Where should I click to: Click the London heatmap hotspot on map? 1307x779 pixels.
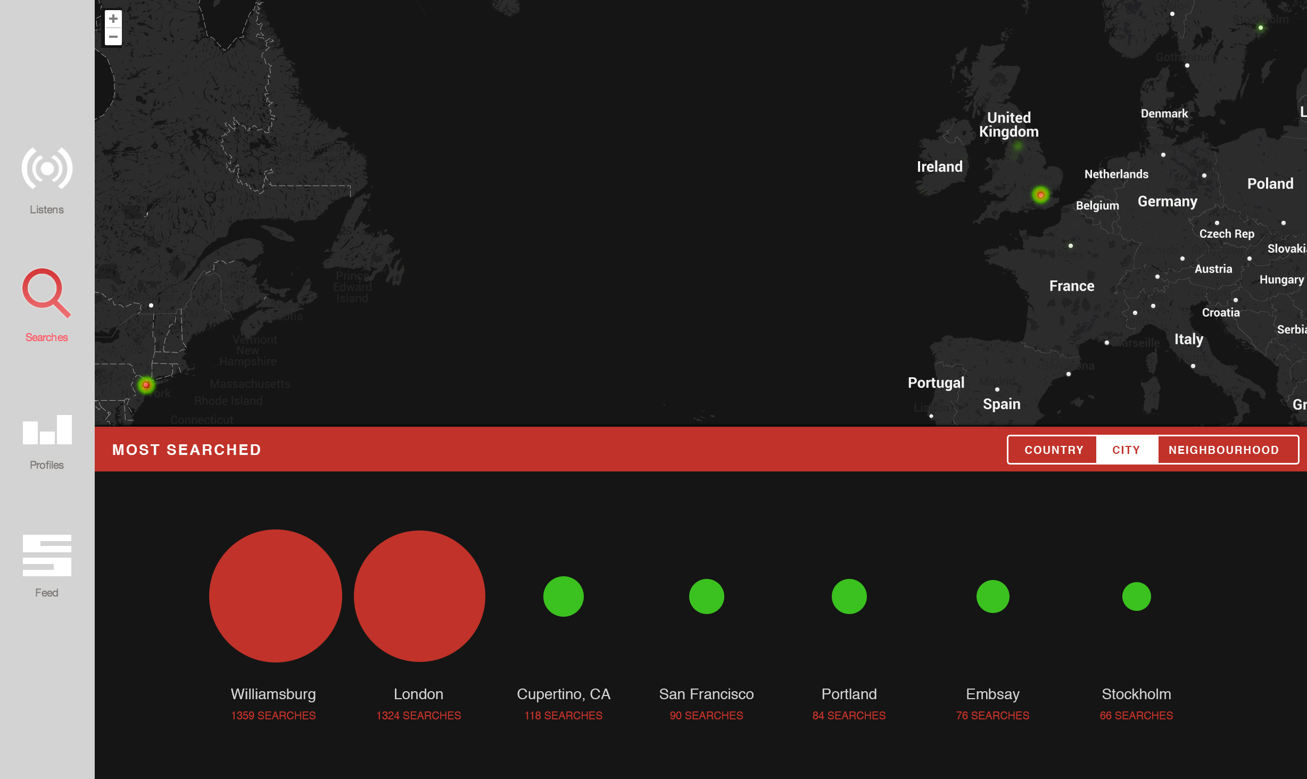(1040, 195)
